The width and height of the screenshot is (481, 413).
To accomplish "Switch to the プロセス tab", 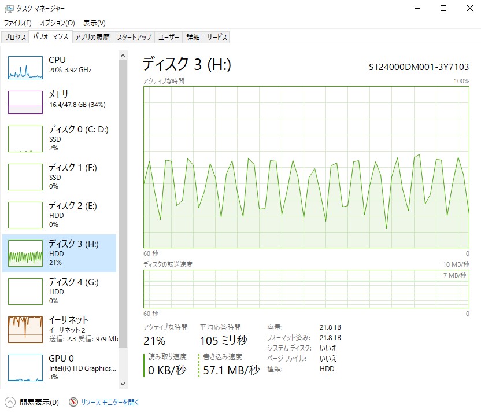I will 15,37.
